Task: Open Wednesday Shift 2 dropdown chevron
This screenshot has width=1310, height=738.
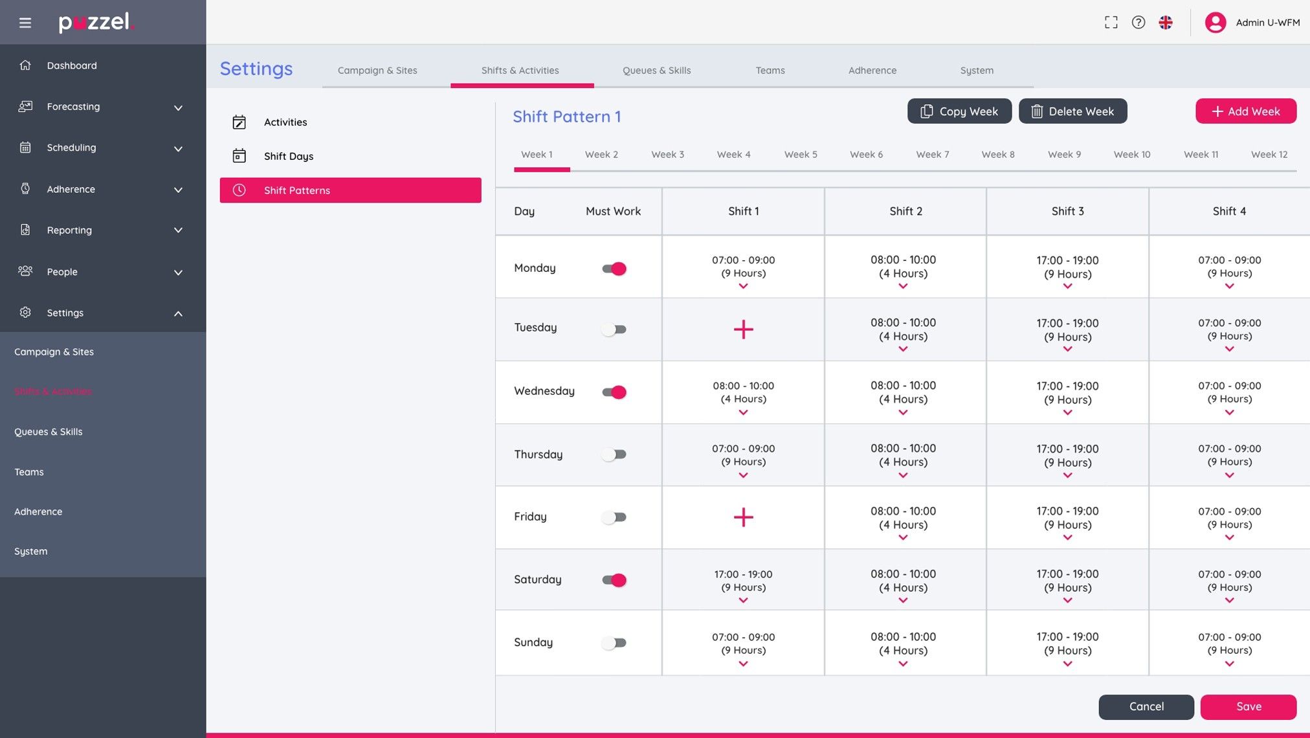Action: [904, 412]
